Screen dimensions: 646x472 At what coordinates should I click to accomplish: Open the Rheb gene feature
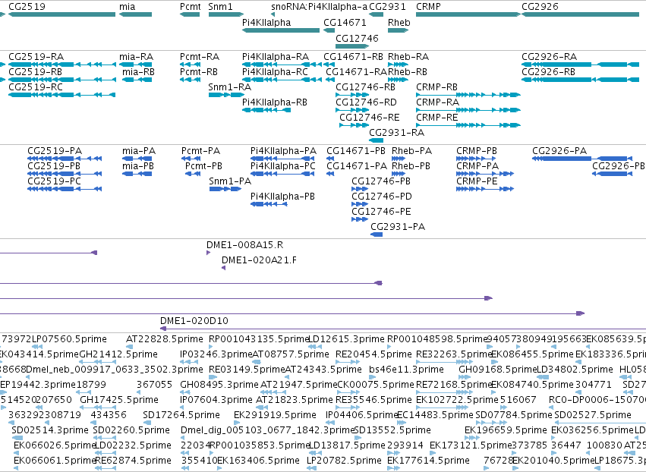(x=398, y=30)
